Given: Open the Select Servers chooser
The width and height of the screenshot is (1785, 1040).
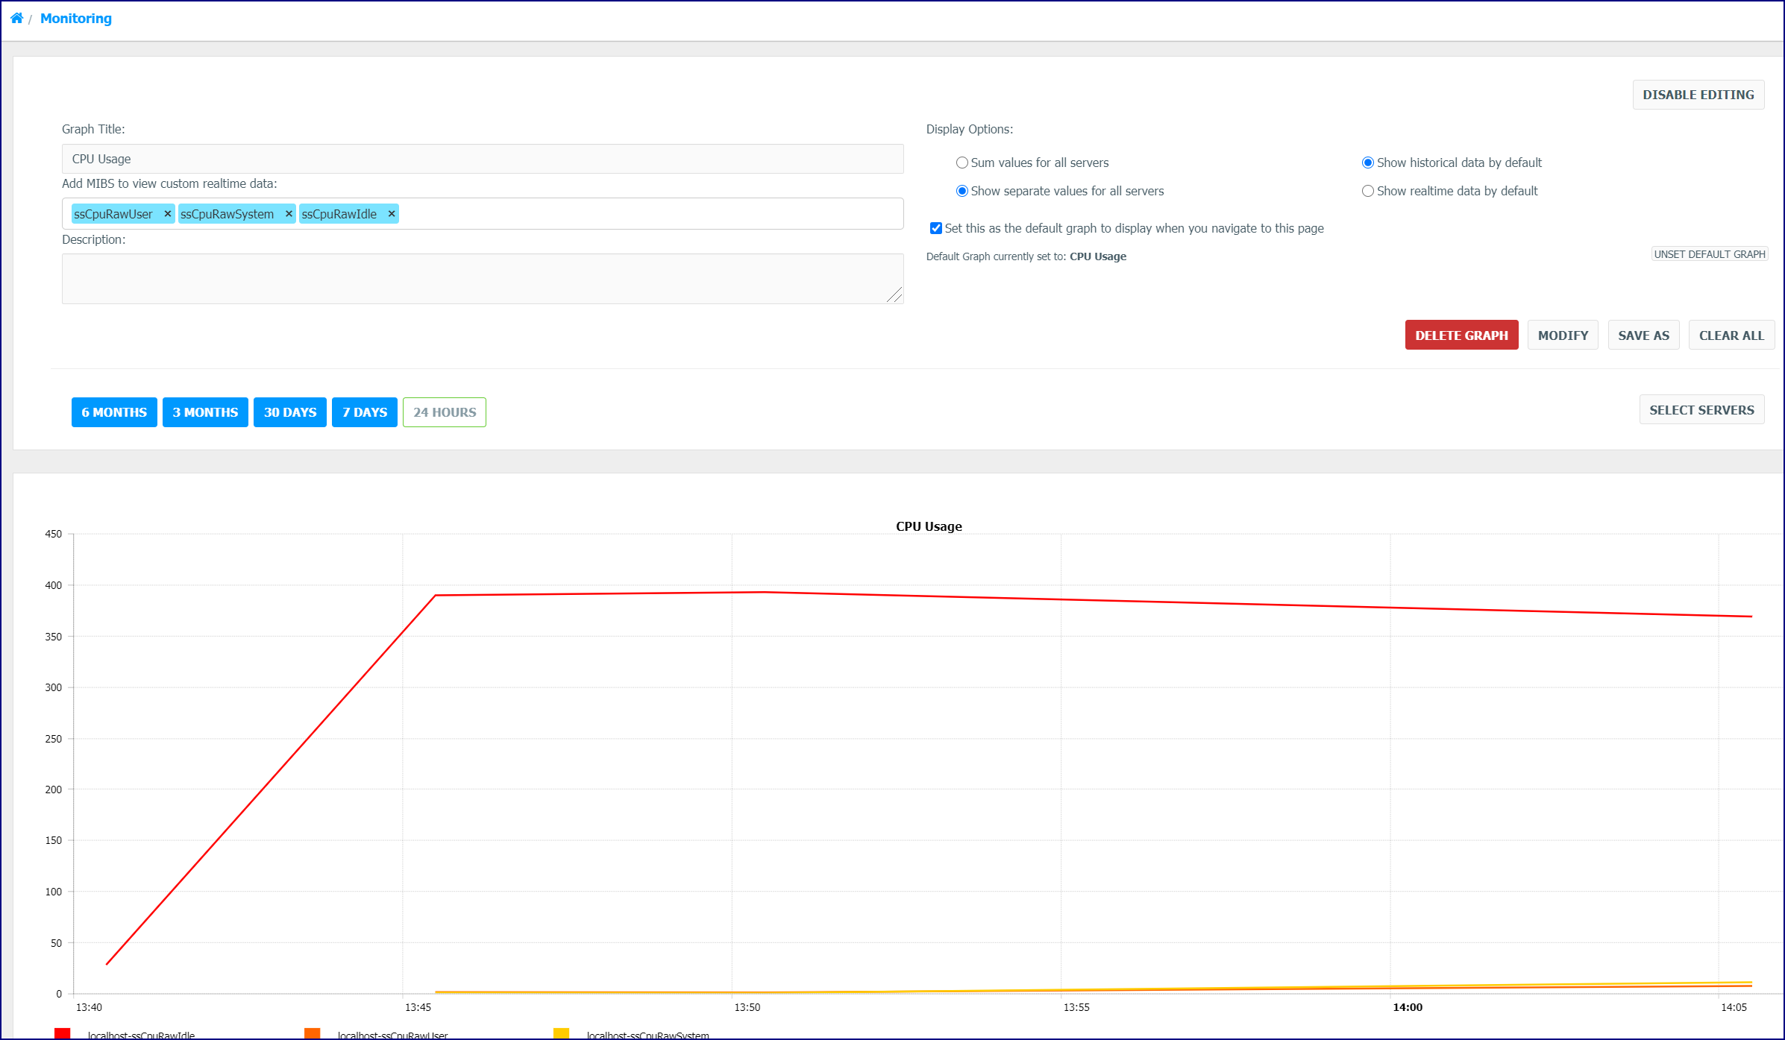Looking at the screenshot, I should pos(1701,410).
